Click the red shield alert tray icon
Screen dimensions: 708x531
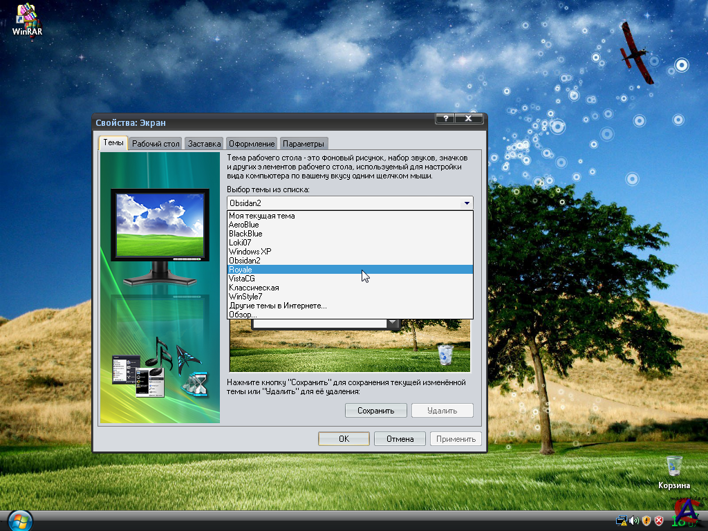pyautogui.click(x=659, y=521)
